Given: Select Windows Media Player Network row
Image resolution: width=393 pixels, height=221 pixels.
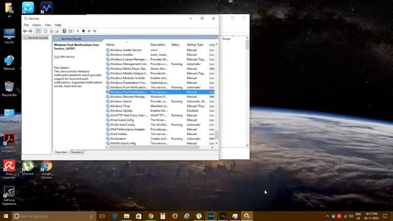Looking at the screenshot, I should coord(160,69).
